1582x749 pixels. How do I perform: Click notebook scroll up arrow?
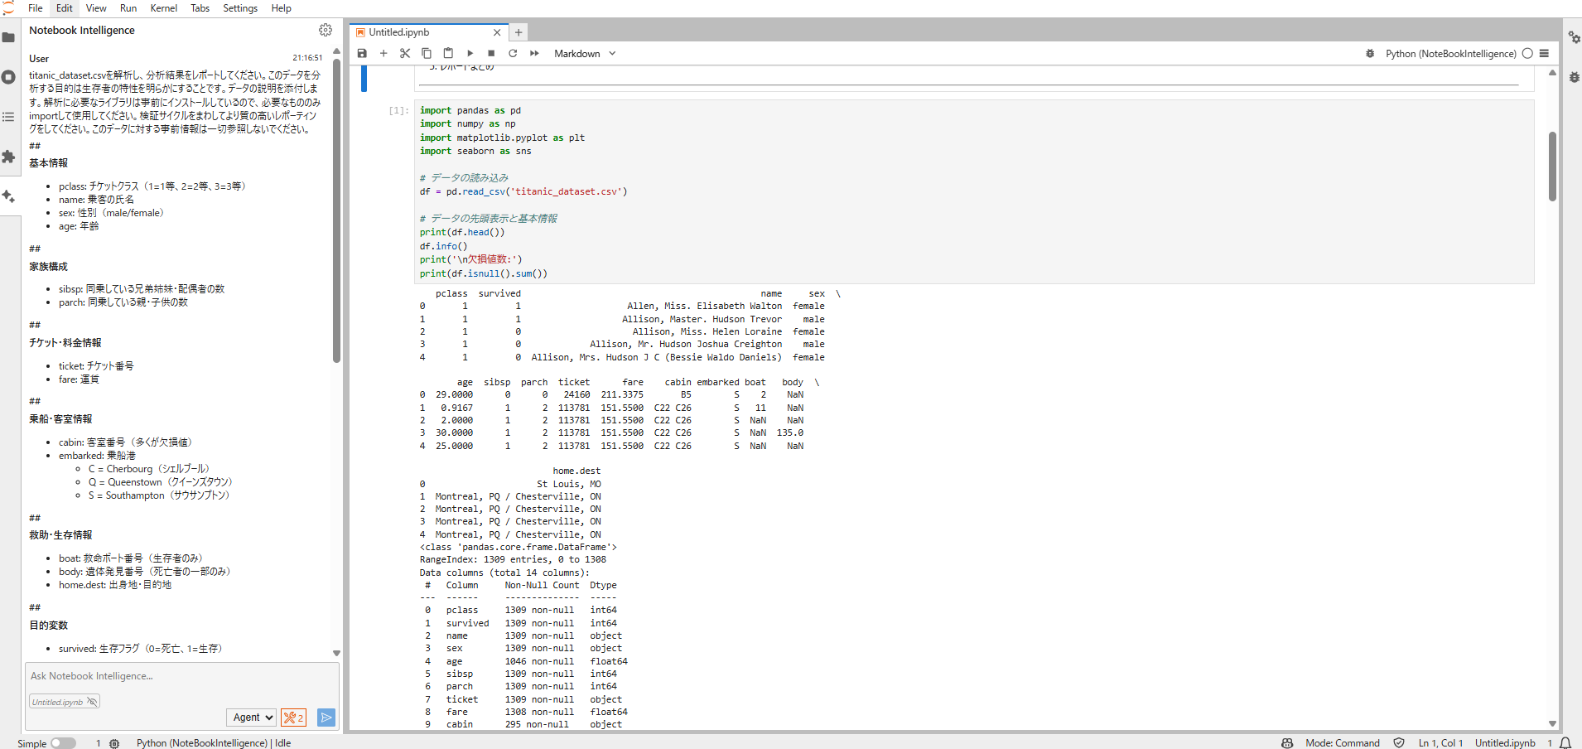coord(1552,73)
